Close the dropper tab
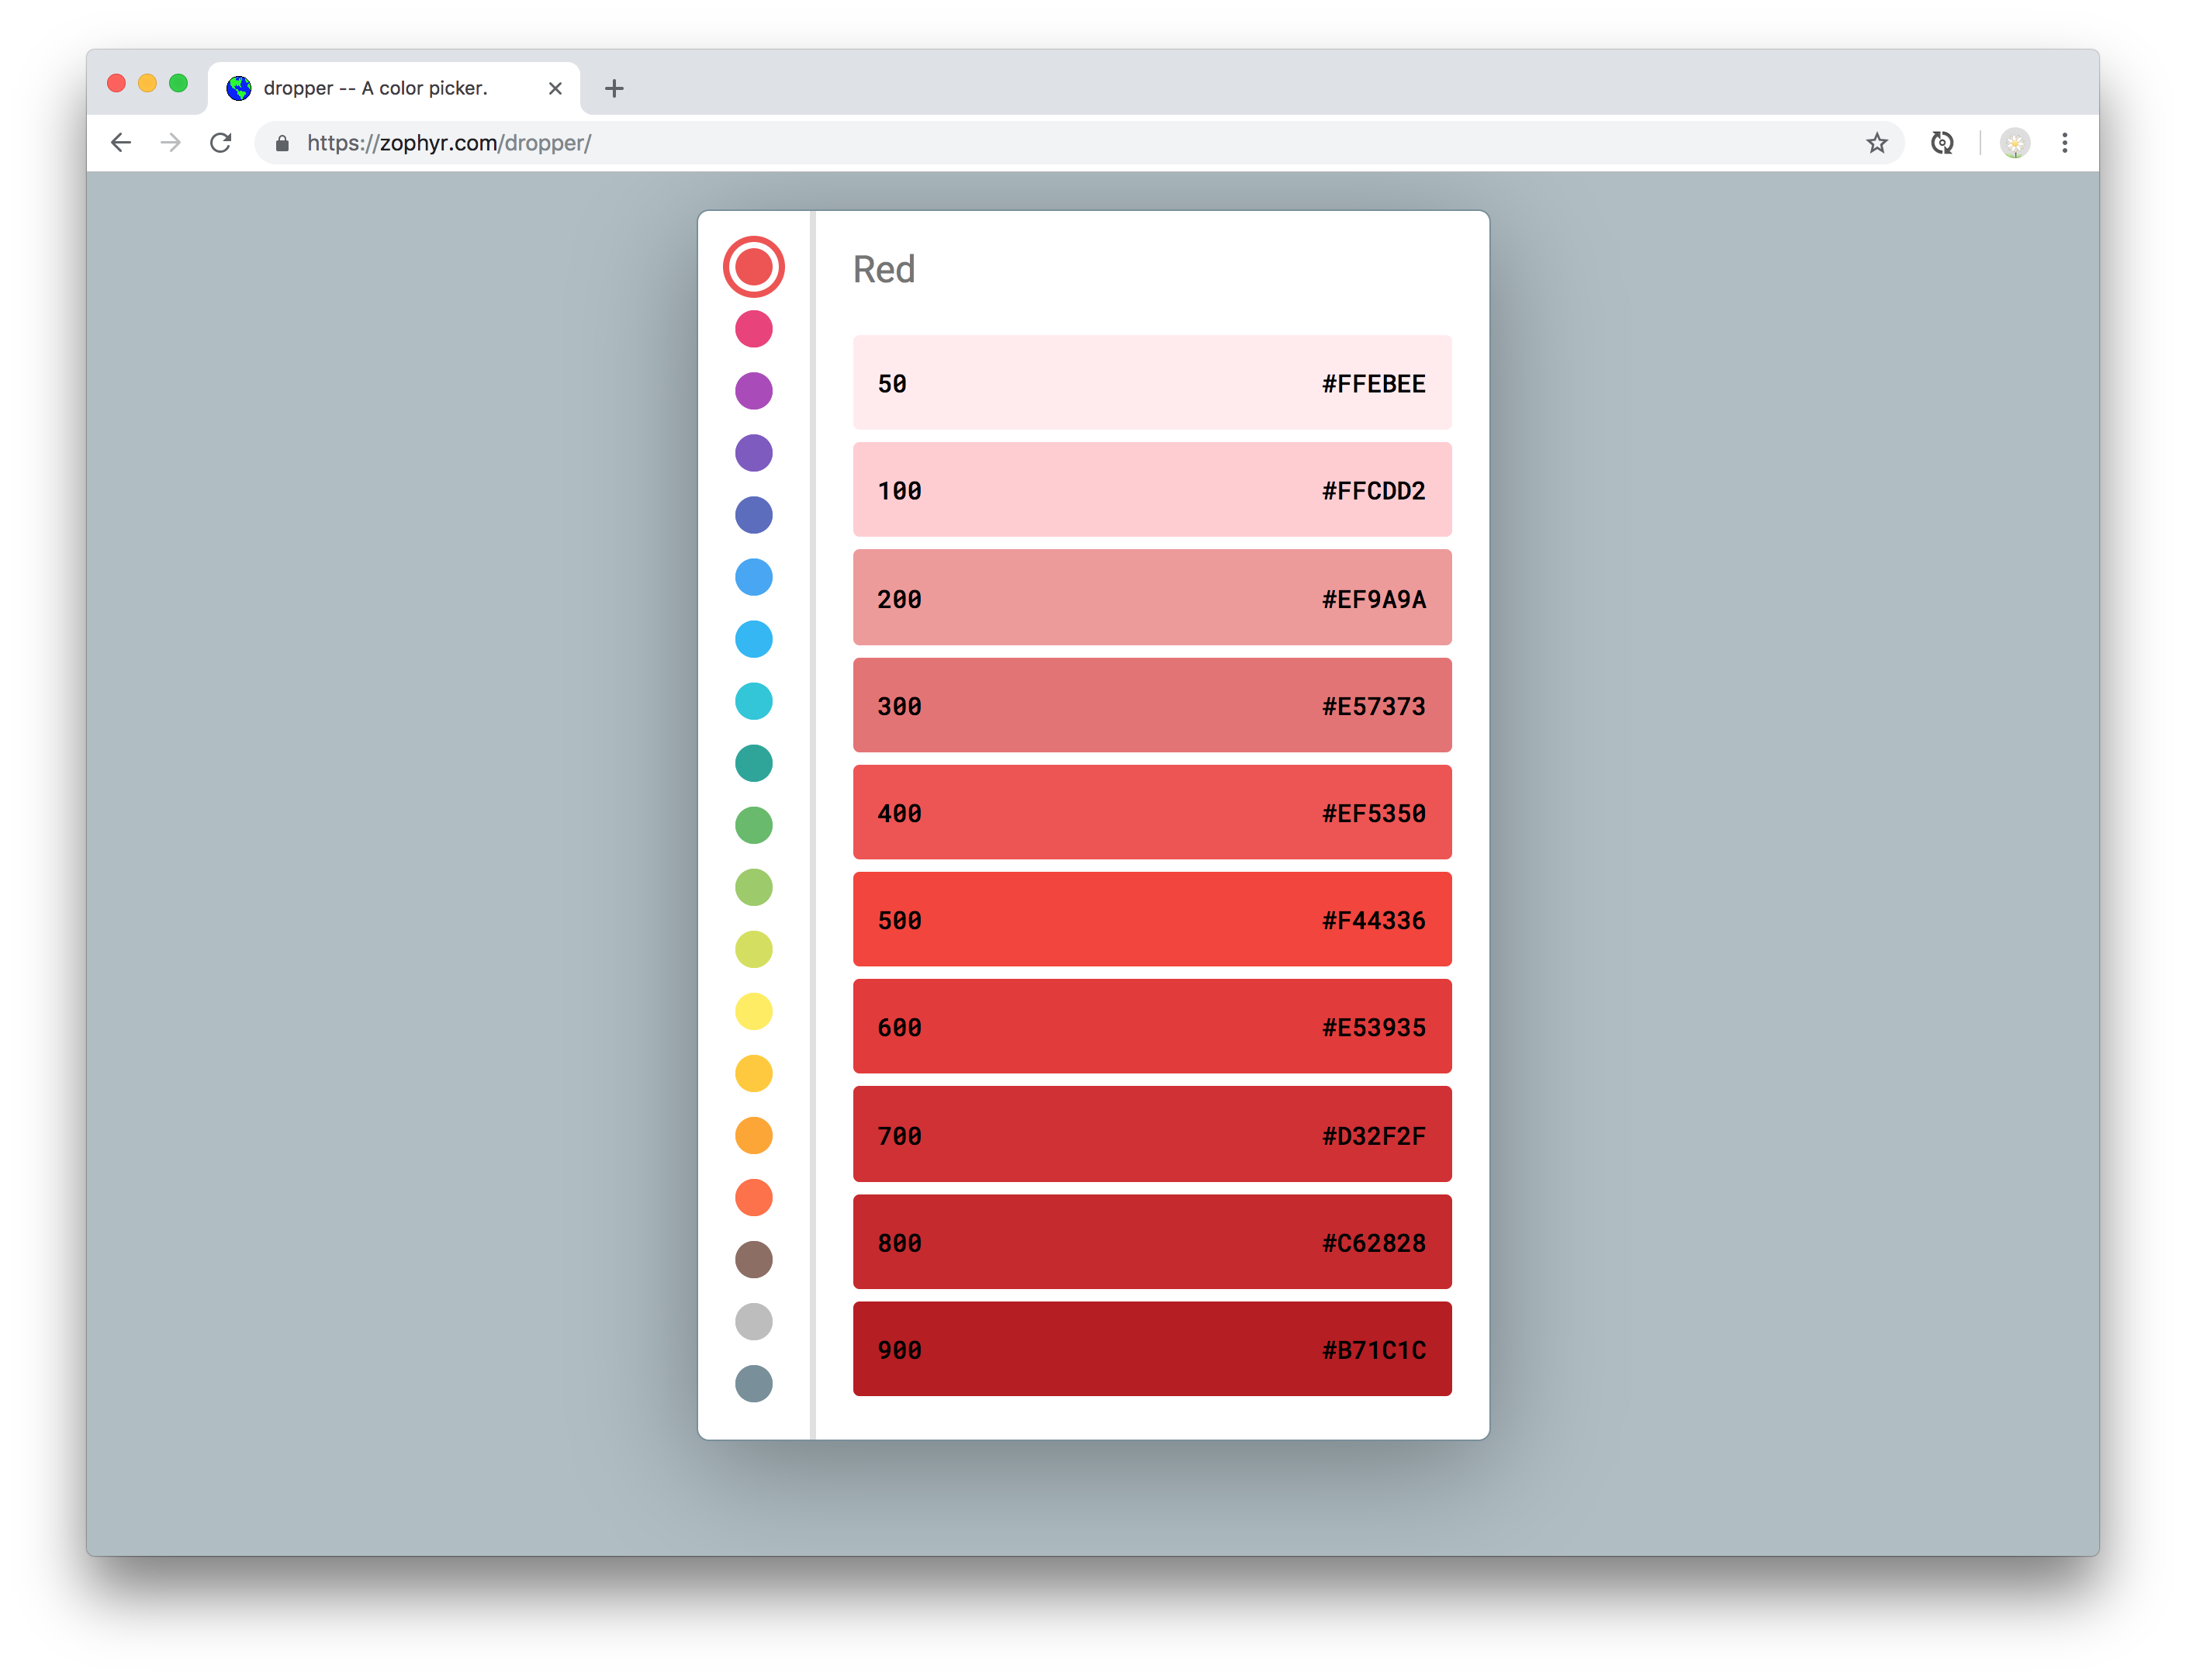This screenshot has height=1680, width=2186. pyautogui.click(x=555, y=88)
